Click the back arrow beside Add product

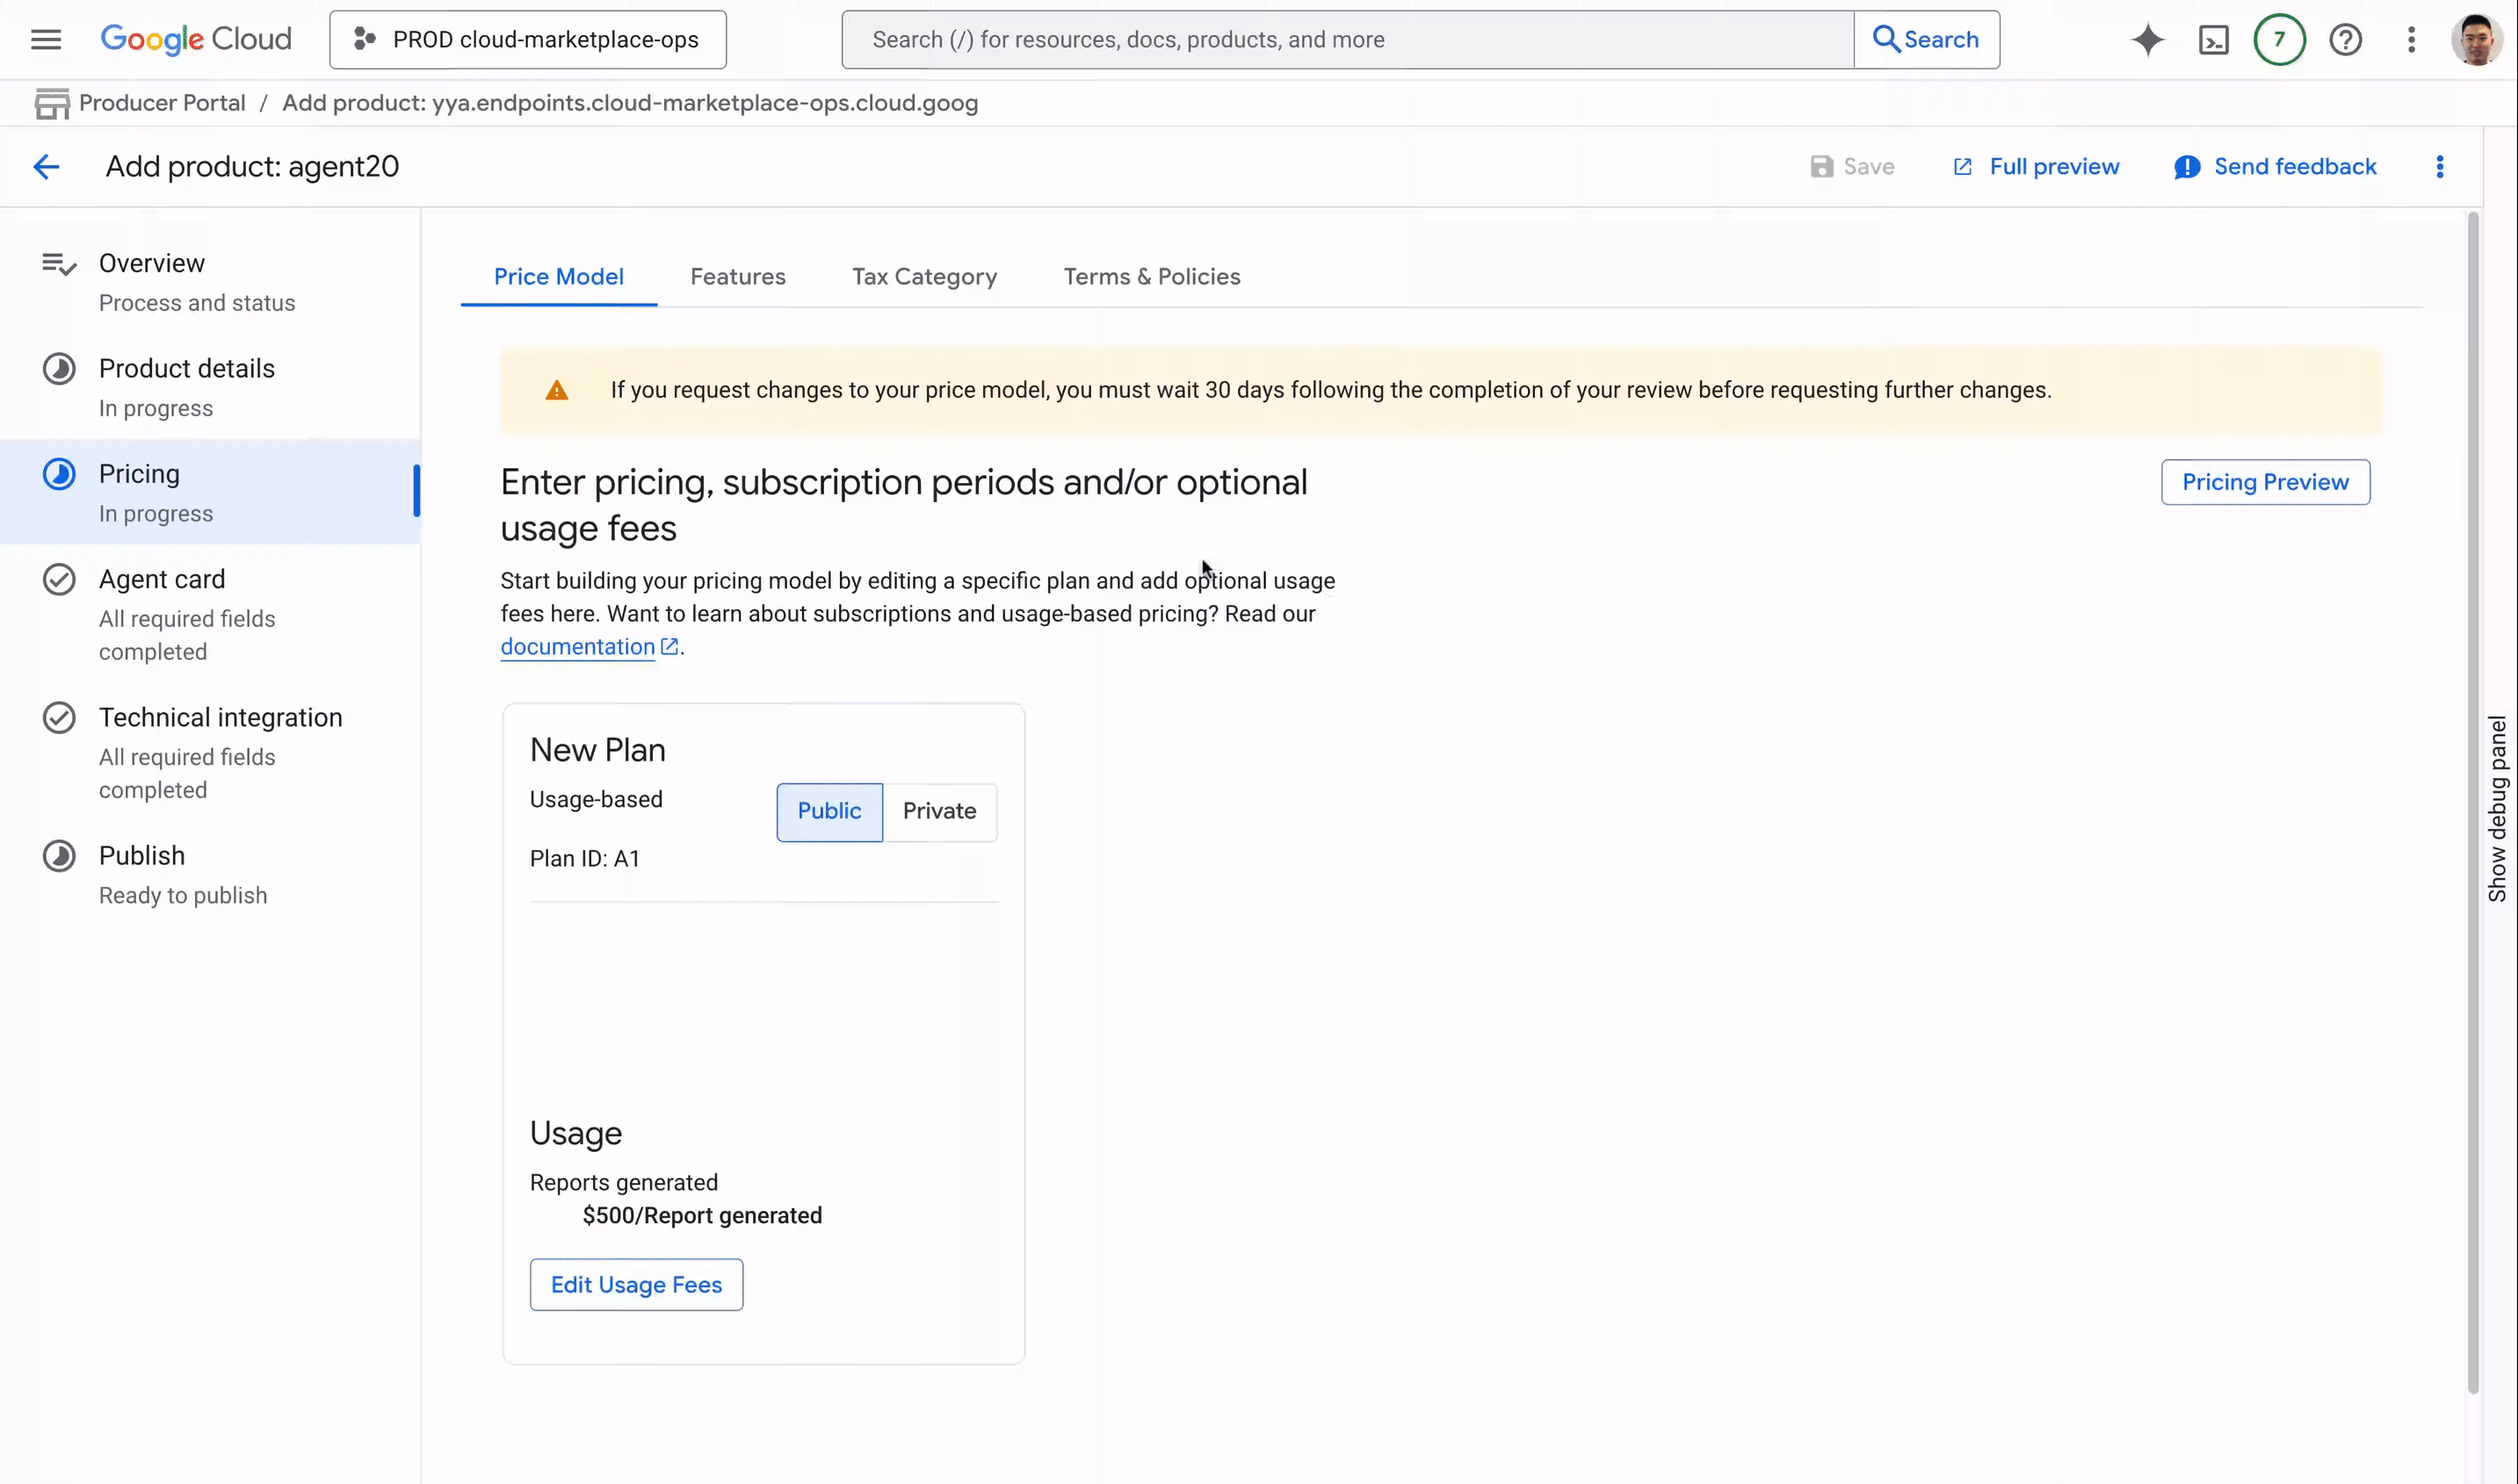(46, 167)
